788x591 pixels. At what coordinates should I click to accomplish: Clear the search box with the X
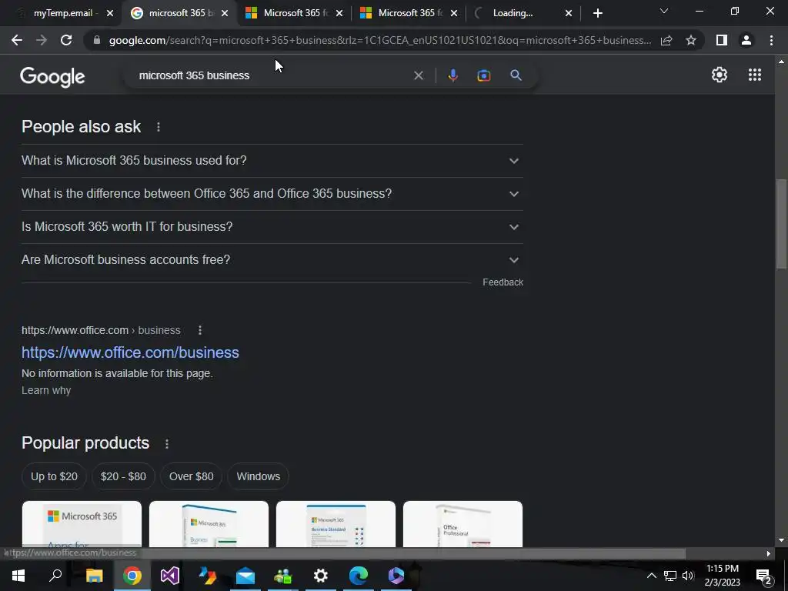pos(418,75)
